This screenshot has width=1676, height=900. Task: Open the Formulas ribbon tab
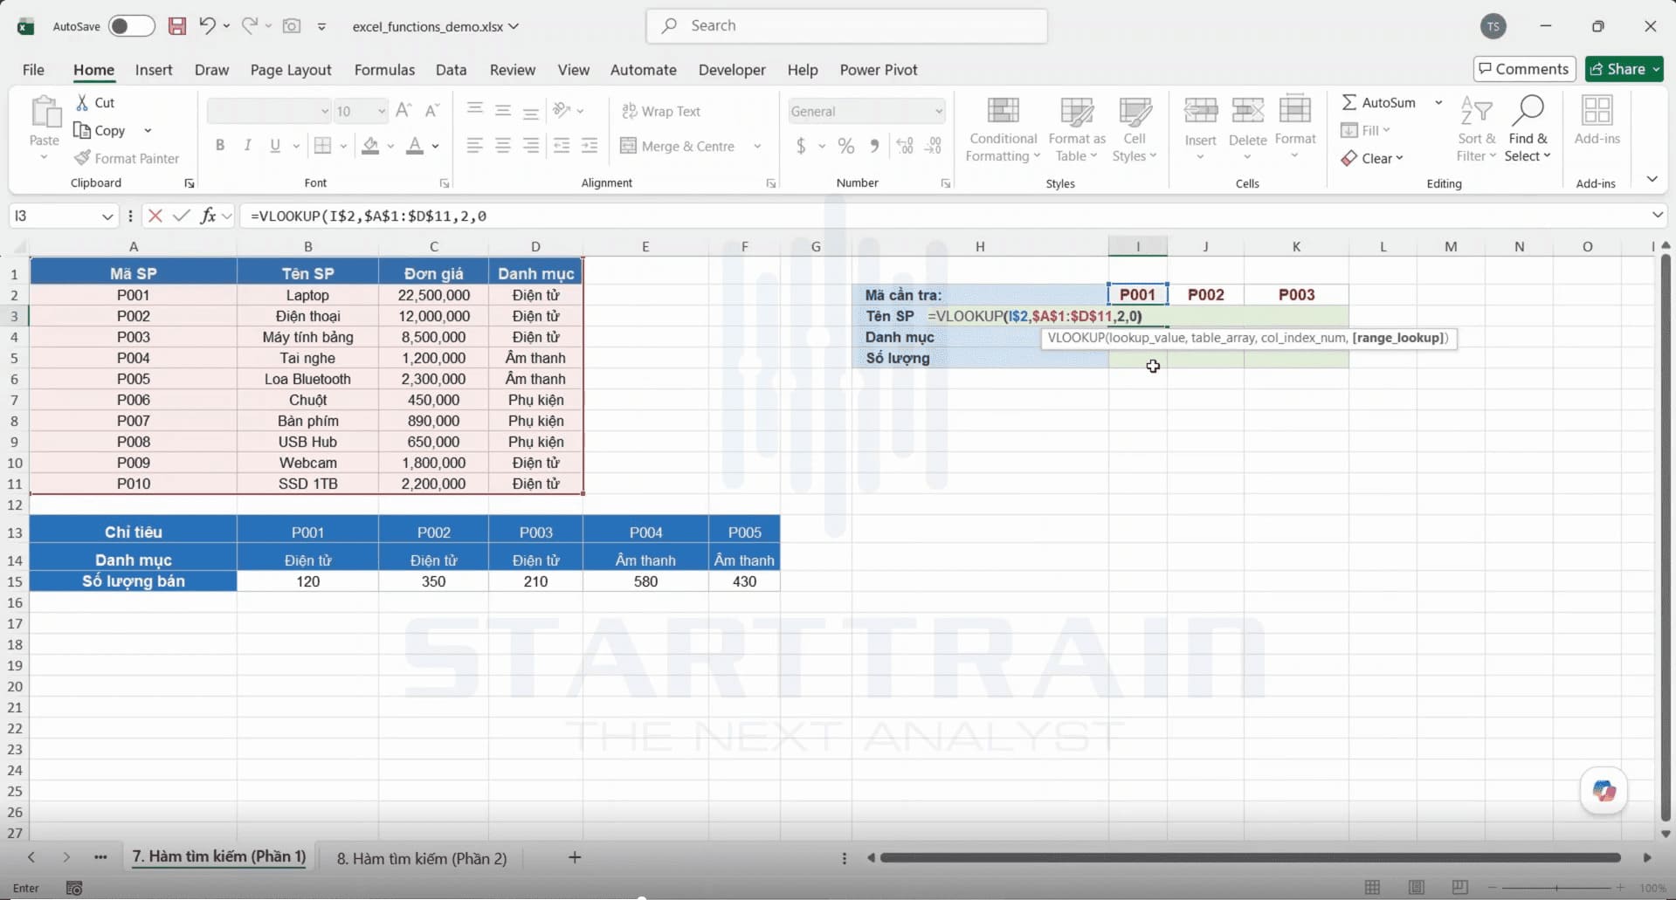coord(384,70)
